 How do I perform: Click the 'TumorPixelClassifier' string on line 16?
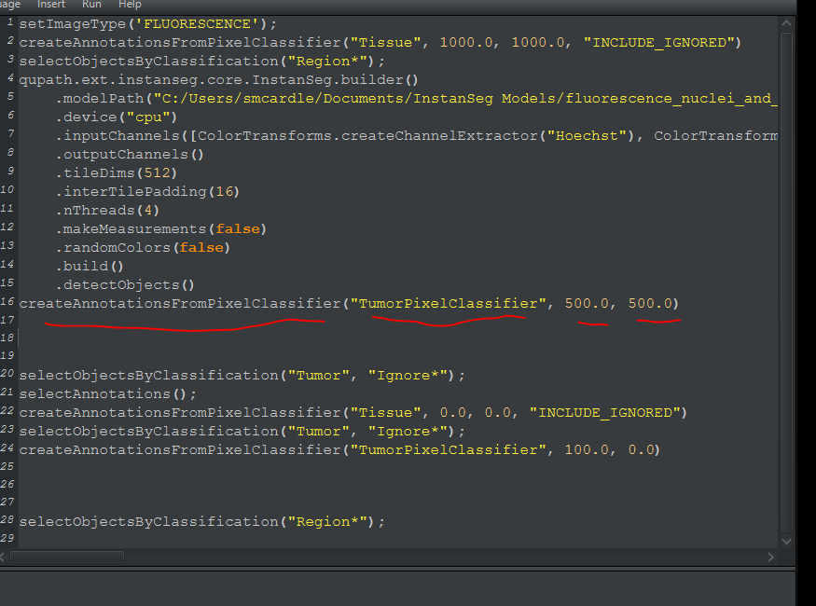[448, 303]
